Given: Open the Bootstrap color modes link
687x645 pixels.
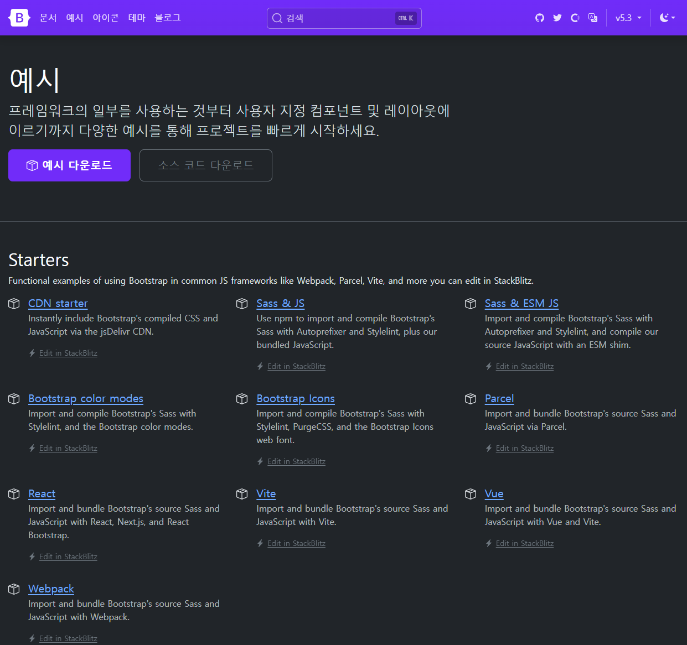Looking at the screenshot, I should tap(86, 398).
